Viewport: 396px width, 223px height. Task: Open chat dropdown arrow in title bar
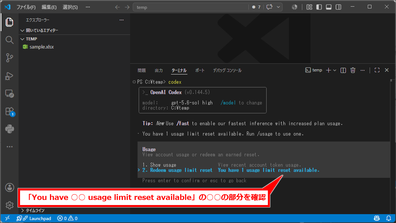coord(278,7)
